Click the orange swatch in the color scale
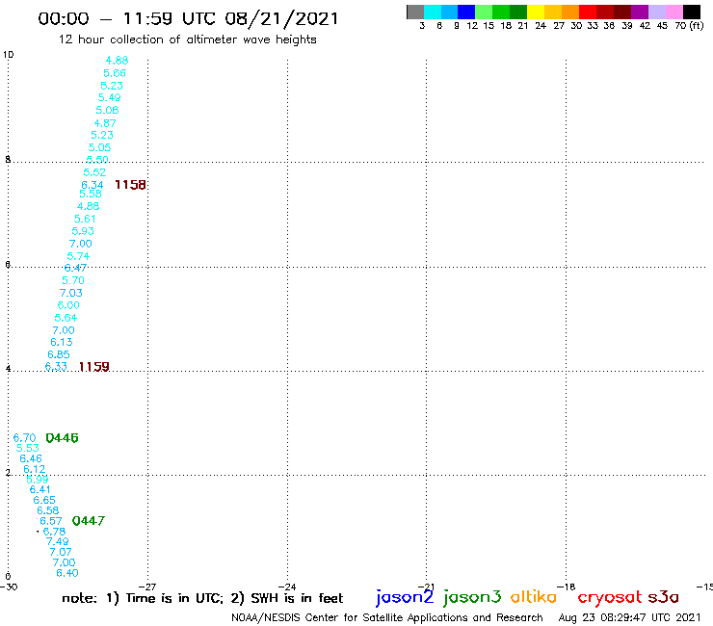 tap(570, 12)
